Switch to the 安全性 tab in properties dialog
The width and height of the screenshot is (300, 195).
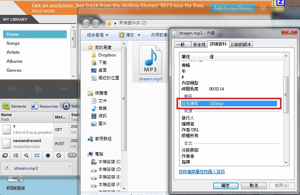pos(199,44)
